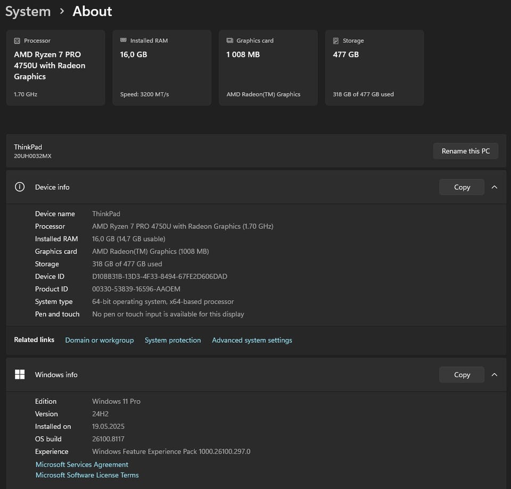Click the Device info section title
The width and height of the screenshot is (511, 489).
pyautogui.click(x=52, y=187)
